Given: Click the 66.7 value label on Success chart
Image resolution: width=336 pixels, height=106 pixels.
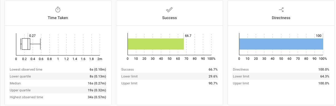Looking at the screenshot, I should (x=188, y=36).
